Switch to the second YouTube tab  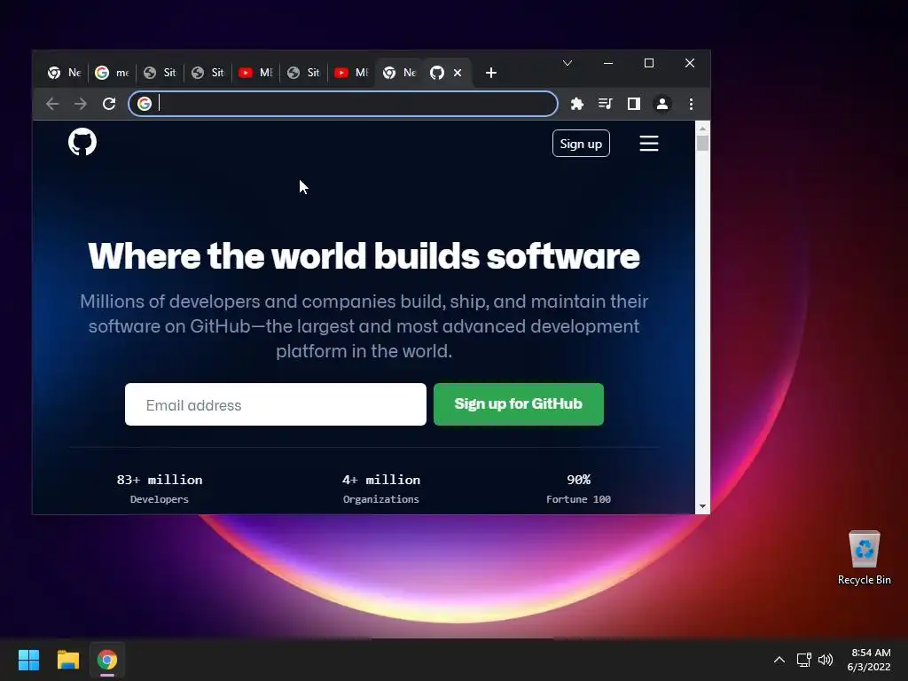(351, 73)
